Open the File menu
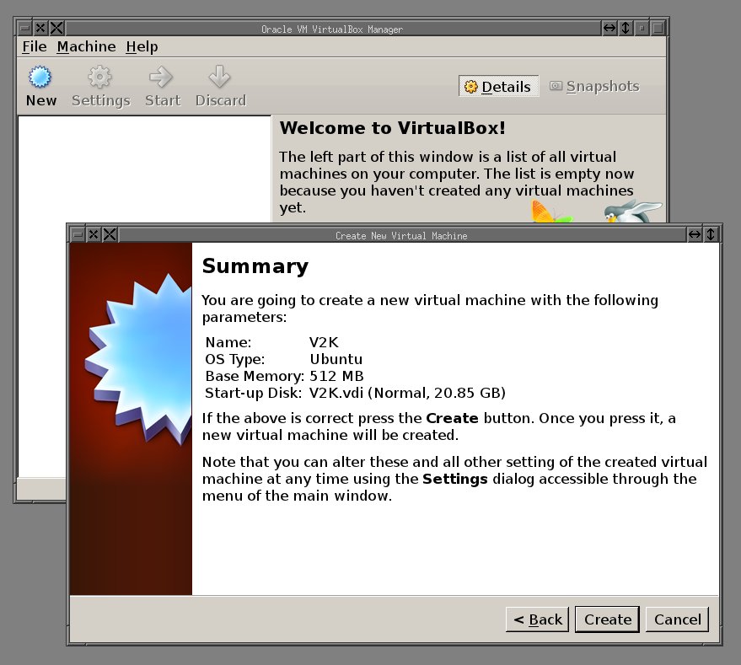The height and width of the screenshot is (665, 741). 35,47
